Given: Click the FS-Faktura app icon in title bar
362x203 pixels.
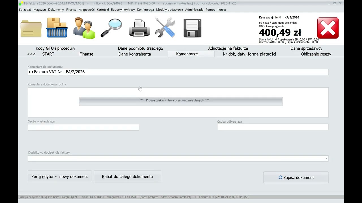Looking at the screenshot, I should click(x=21, y=3).
